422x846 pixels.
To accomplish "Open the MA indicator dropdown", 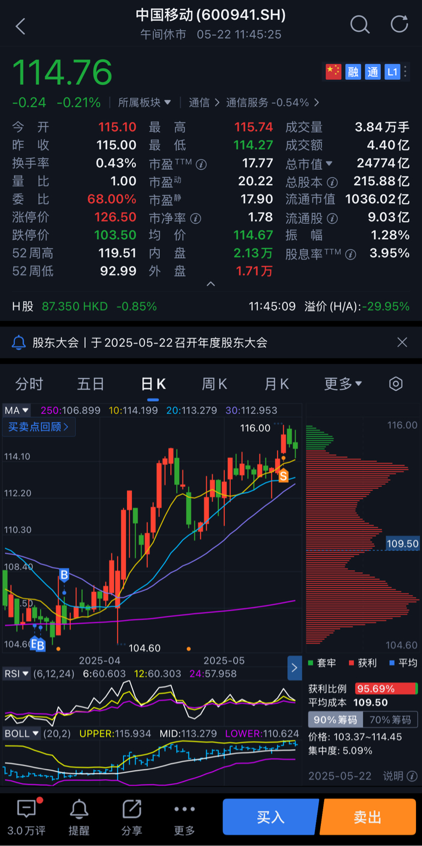I will click(16, 410).
